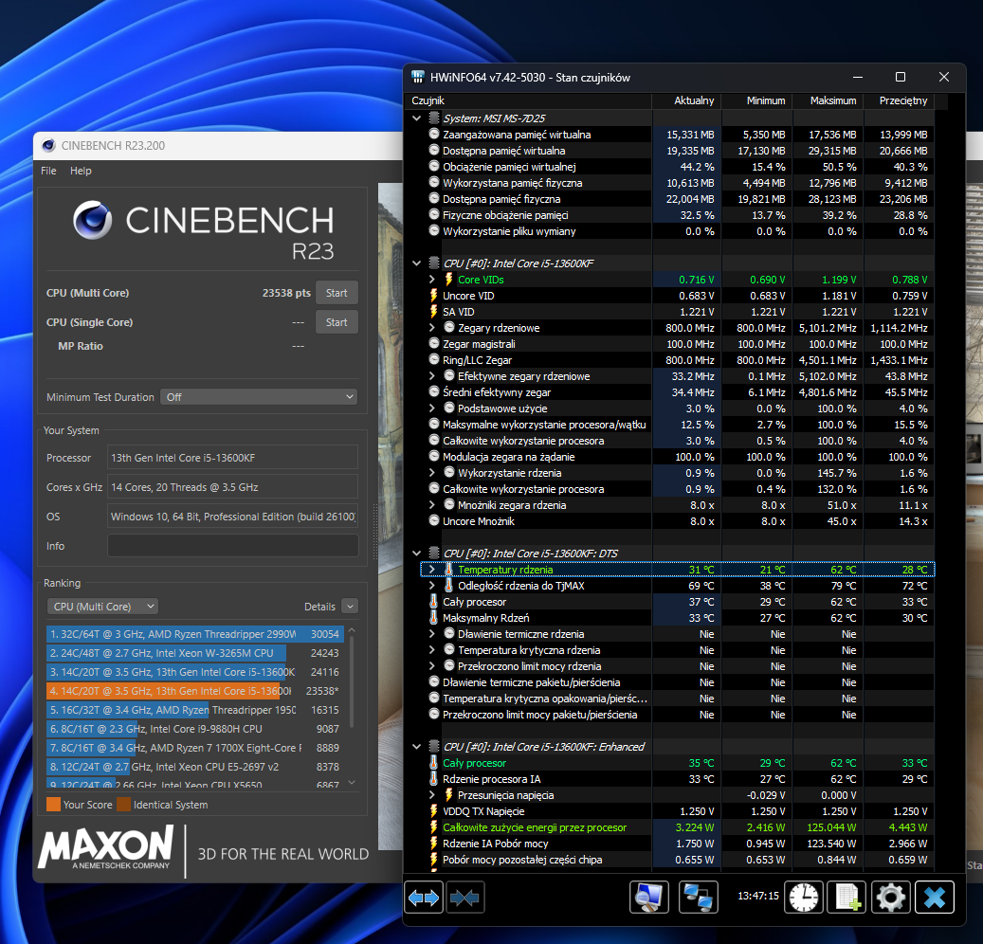Click the Zegar magistrali clock icon

434,343
